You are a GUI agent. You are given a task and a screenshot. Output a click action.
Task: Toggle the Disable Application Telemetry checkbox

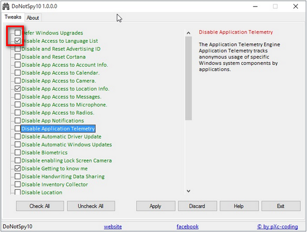coord(17,128)
